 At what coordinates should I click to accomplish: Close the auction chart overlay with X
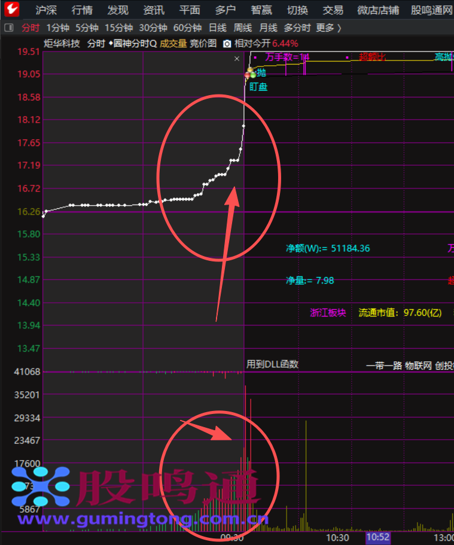pyautogui.click(x=237, y=59)
